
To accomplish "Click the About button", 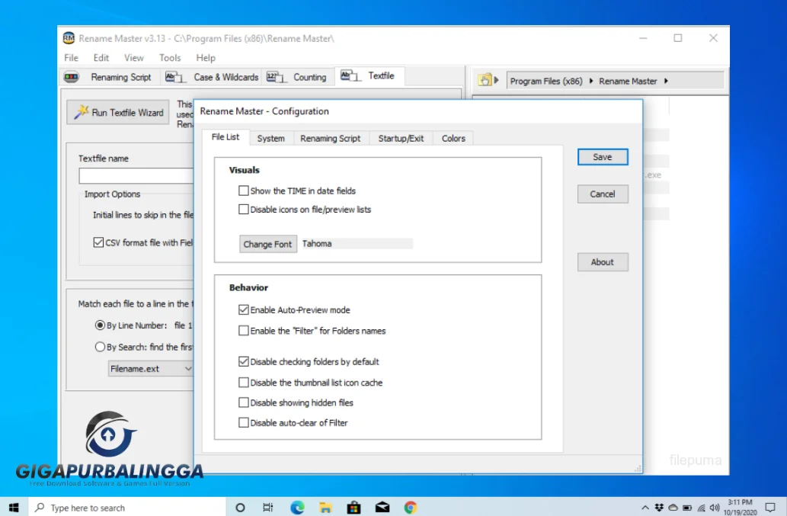I will pos(603,262).
